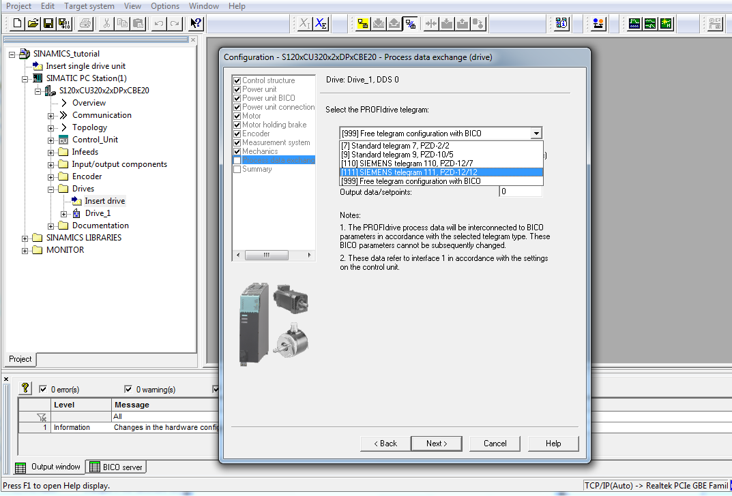Close the project navigator panel
732x496 pixels.
coord(193,40)
